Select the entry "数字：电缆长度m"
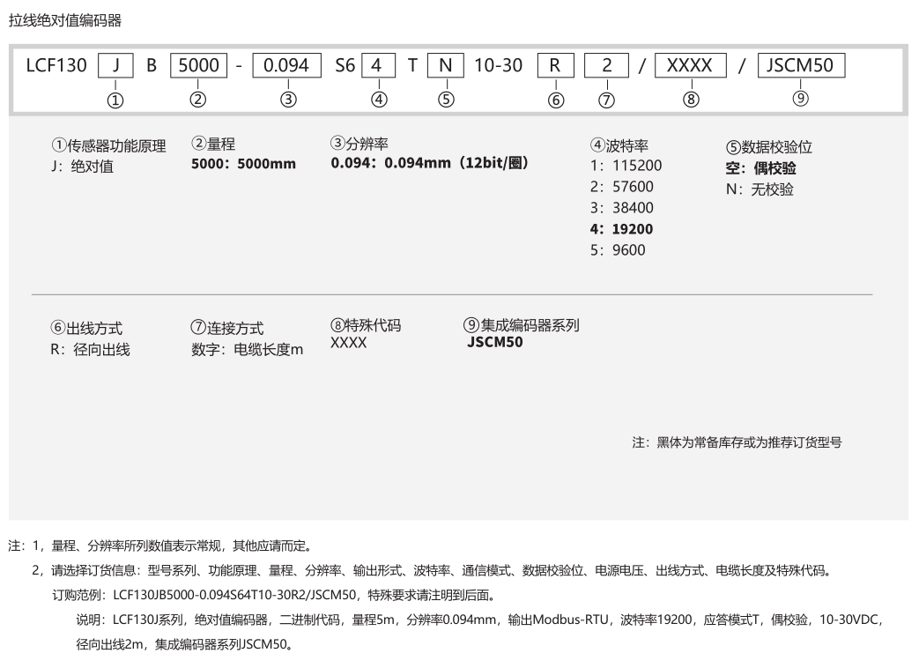The image size is (919, 668). 248,350
